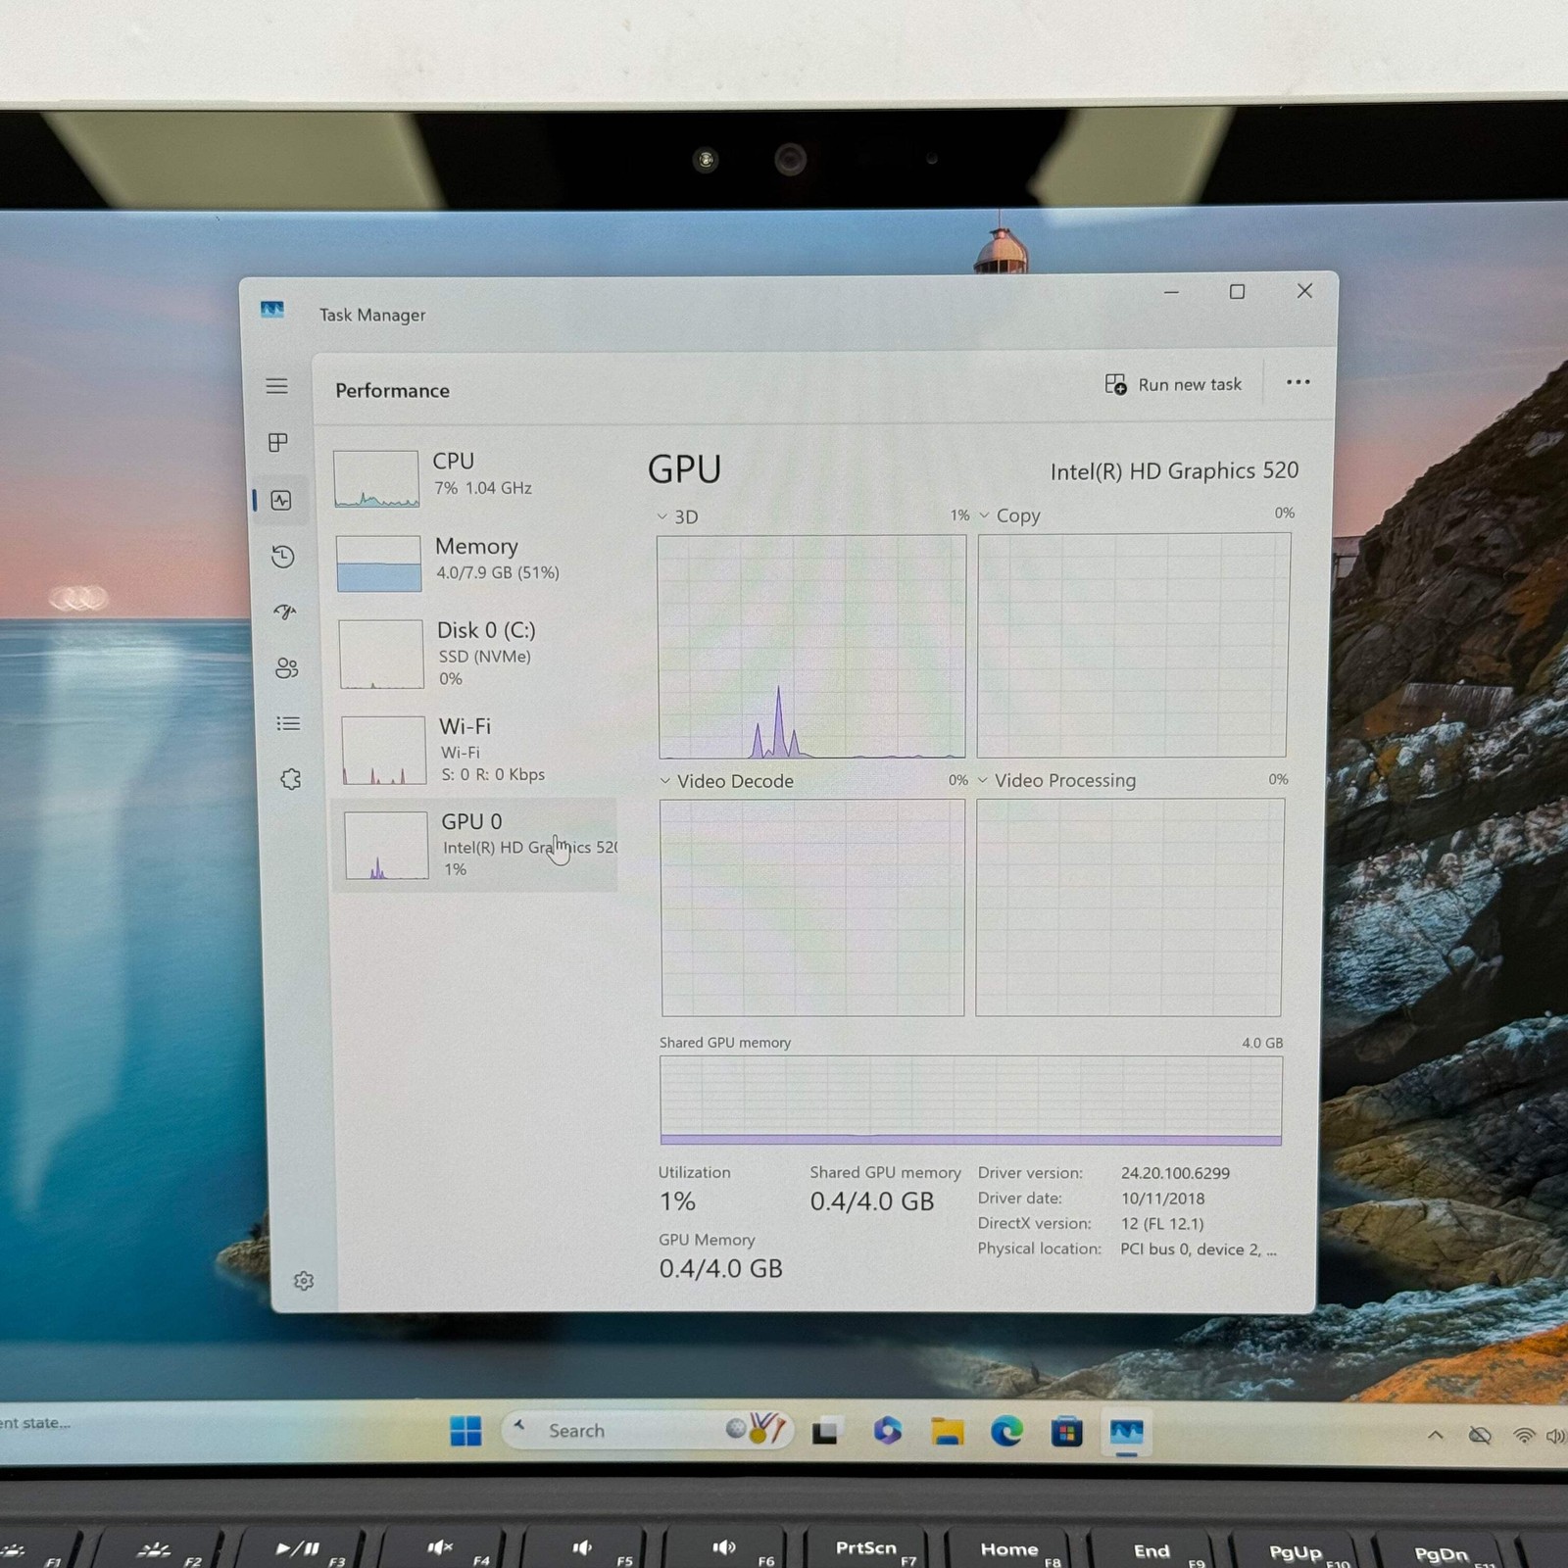Screen dimensions: 1568x1568
Task: Click the Video Processing usage graph
Action: point(1129,906)
